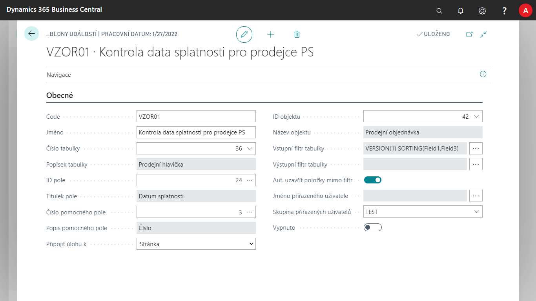Enable the Vypnuto toggle switch
The width and height of the screenshot is (536, 301).
tap(372, 227)
